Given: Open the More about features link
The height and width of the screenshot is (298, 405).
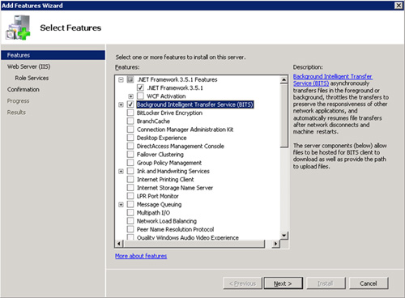Looking at the screenshot, I should click(141, 256).
